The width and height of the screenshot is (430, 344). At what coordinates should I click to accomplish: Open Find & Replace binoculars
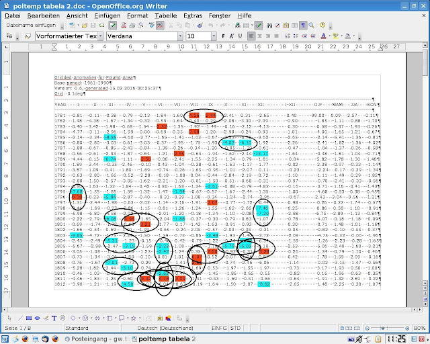pos(269,26)
